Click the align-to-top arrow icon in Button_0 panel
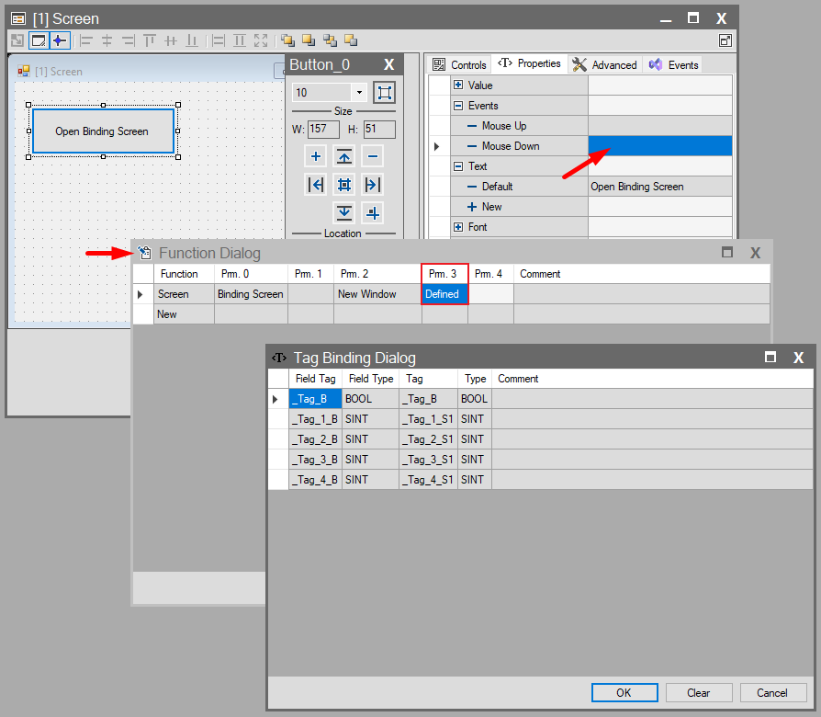The image size is (821, 717). click(343, 156)
